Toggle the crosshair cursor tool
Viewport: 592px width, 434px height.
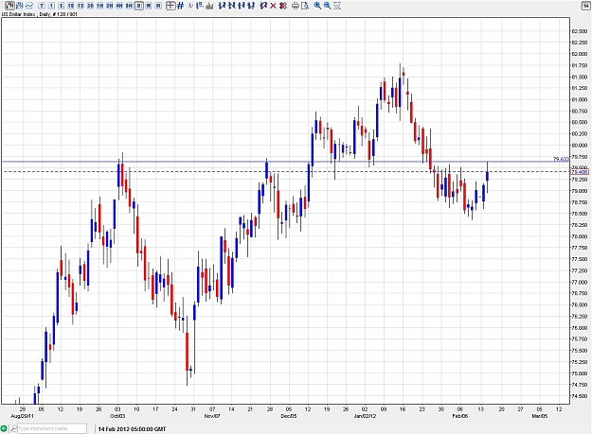(170, 6)
